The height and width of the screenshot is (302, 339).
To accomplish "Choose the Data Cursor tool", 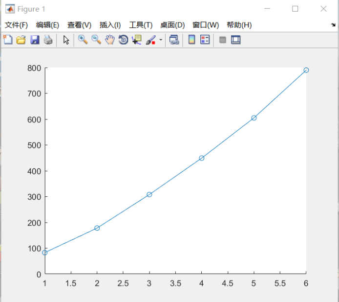I will [x=137, y=40].
